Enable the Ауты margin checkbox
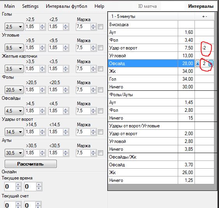Screen dimensions: 219x208 tap(101, 153)
